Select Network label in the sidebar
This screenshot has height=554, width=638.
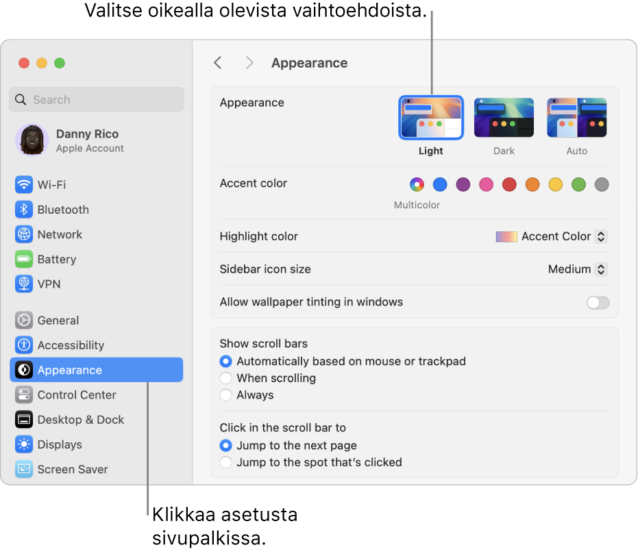[60, 234]
